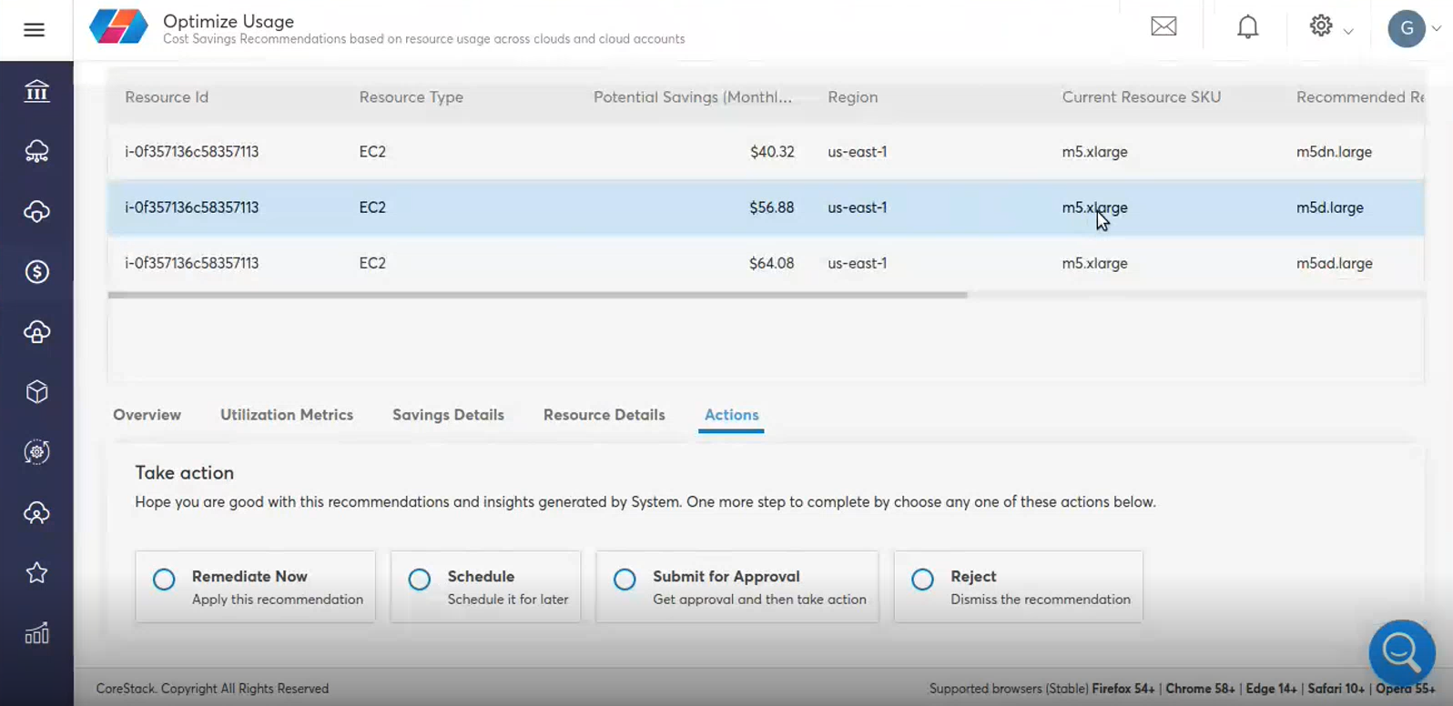Open the Savings Details tab
The width and height of the screenshot is (1453, 706).
[448, 415]
